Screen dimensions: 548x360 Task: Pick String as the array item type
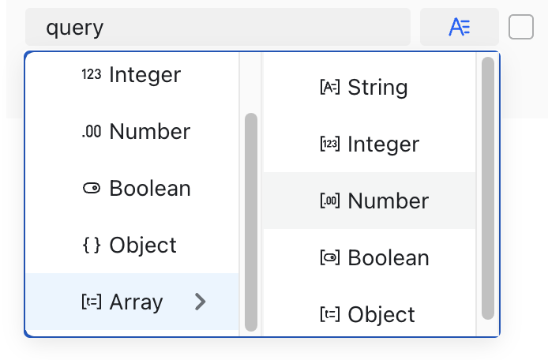click(369, 87)
